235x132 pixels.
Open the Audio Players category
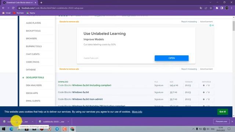click(33, 23)
